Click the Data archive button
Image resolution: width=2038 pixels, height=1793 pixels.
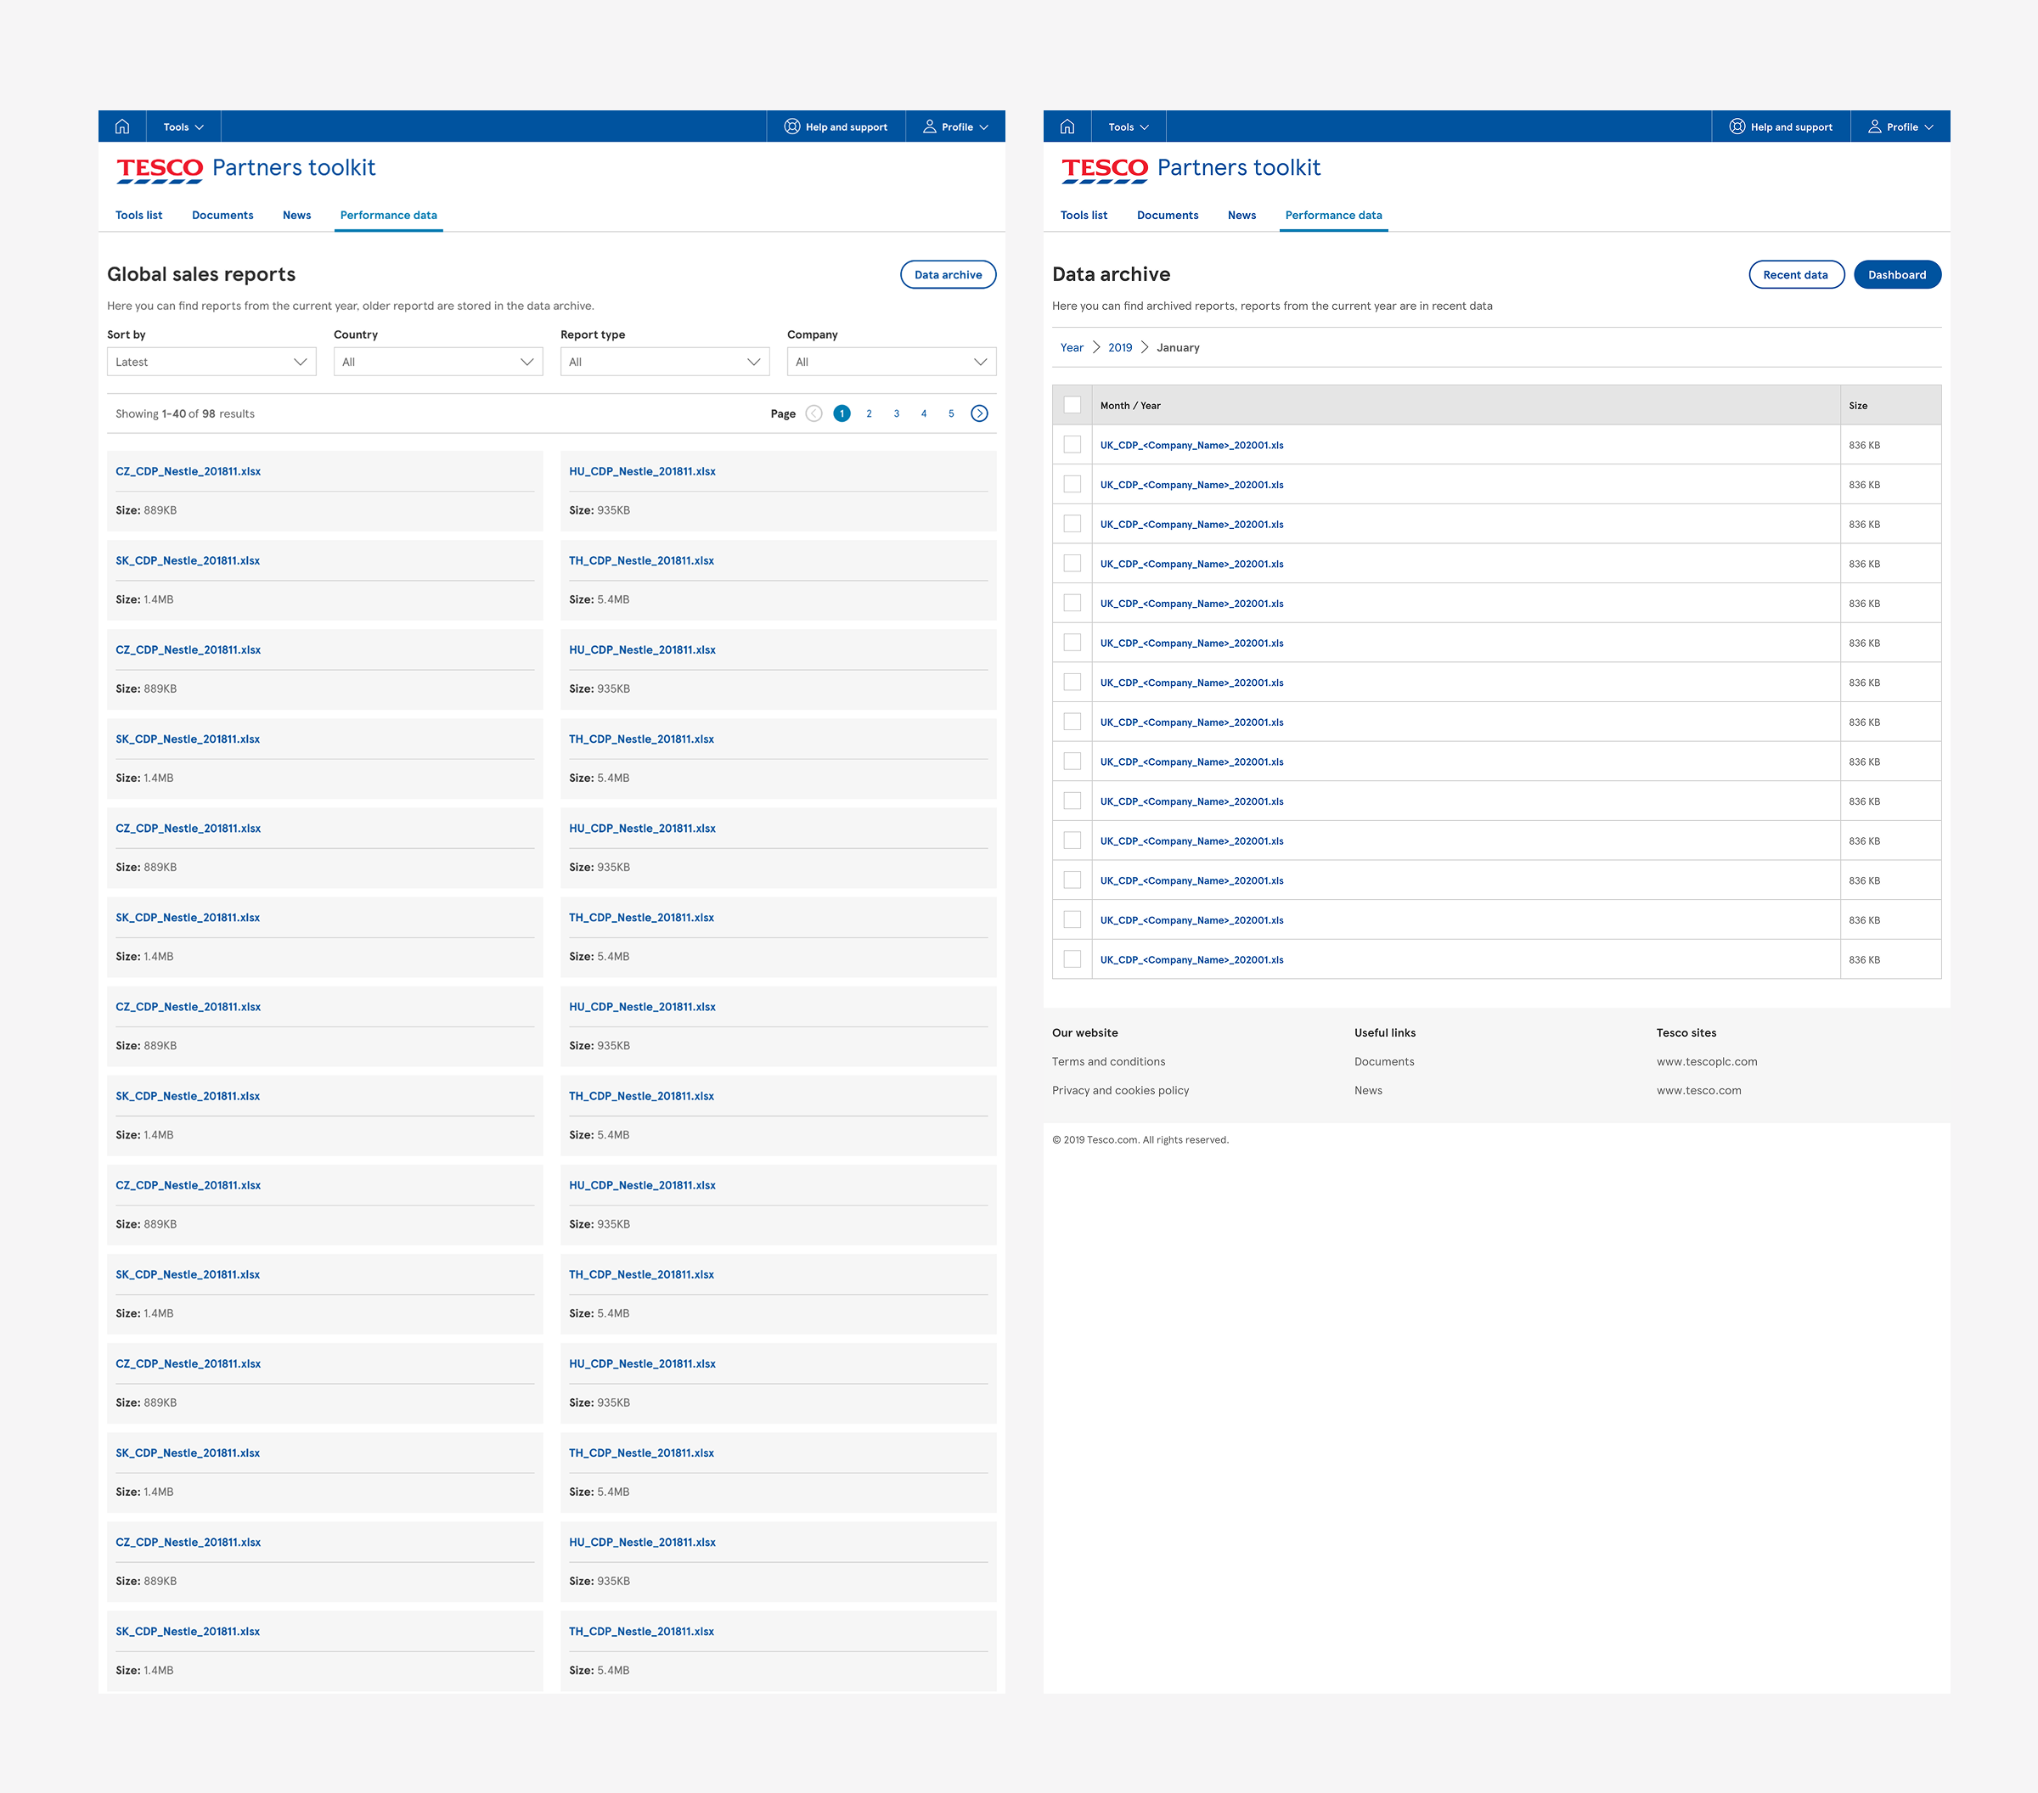point(947,275)
